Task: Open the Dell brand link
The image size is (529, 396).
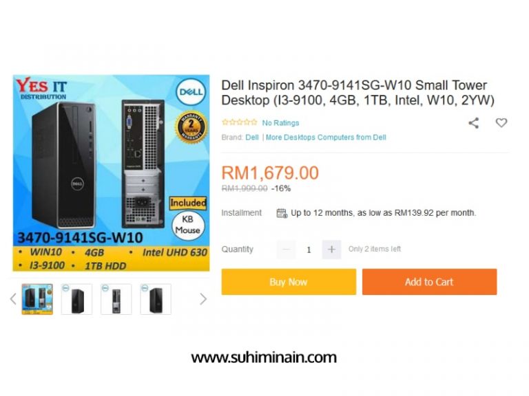Action: (x=252, y=137)
